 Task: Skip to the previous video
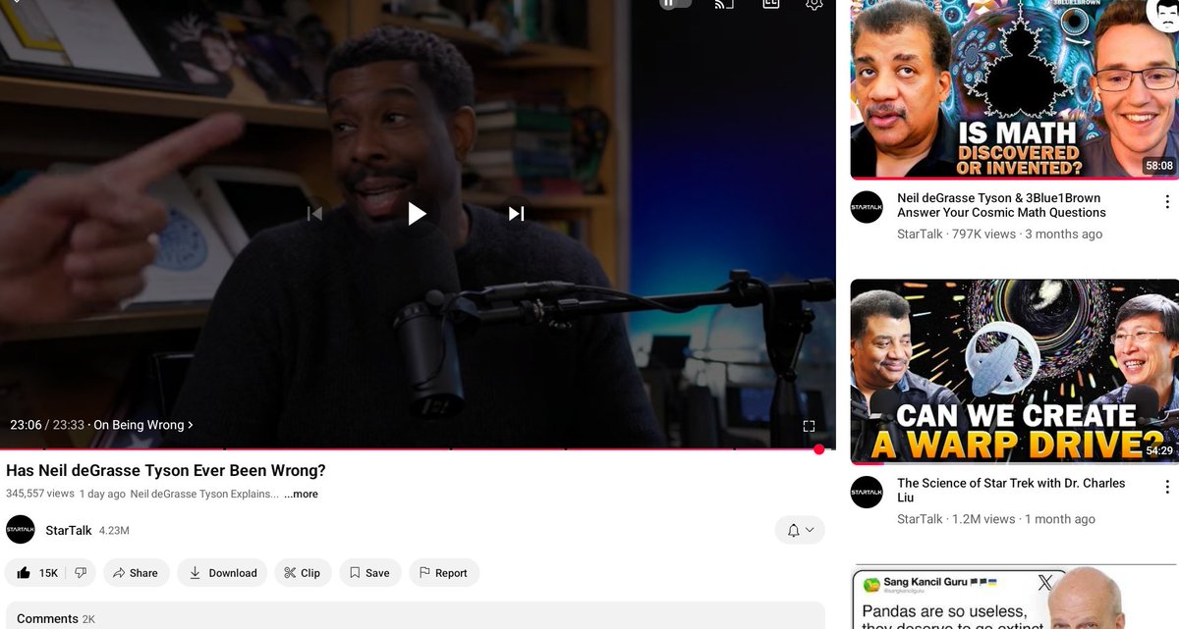pos(314,213)
